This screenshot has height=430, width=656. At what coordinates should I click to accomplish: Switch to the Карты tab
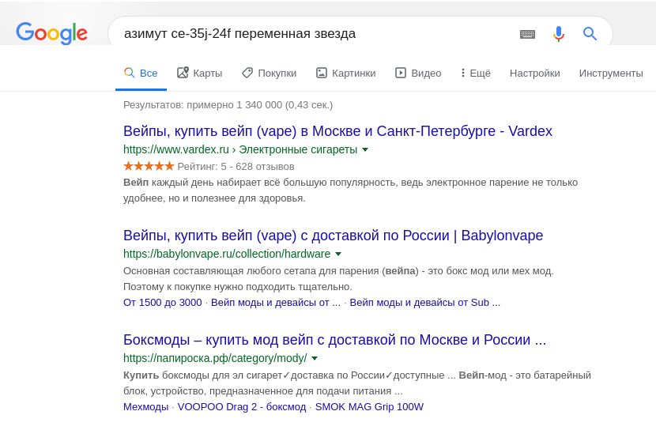tap(199, 74)
